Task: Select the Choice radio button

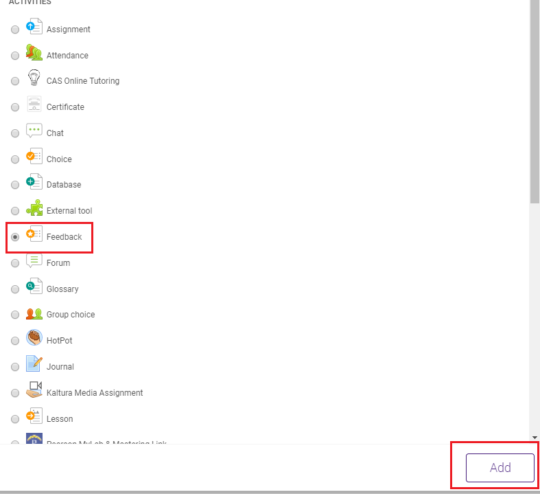Action: click(x=15, y=159)
